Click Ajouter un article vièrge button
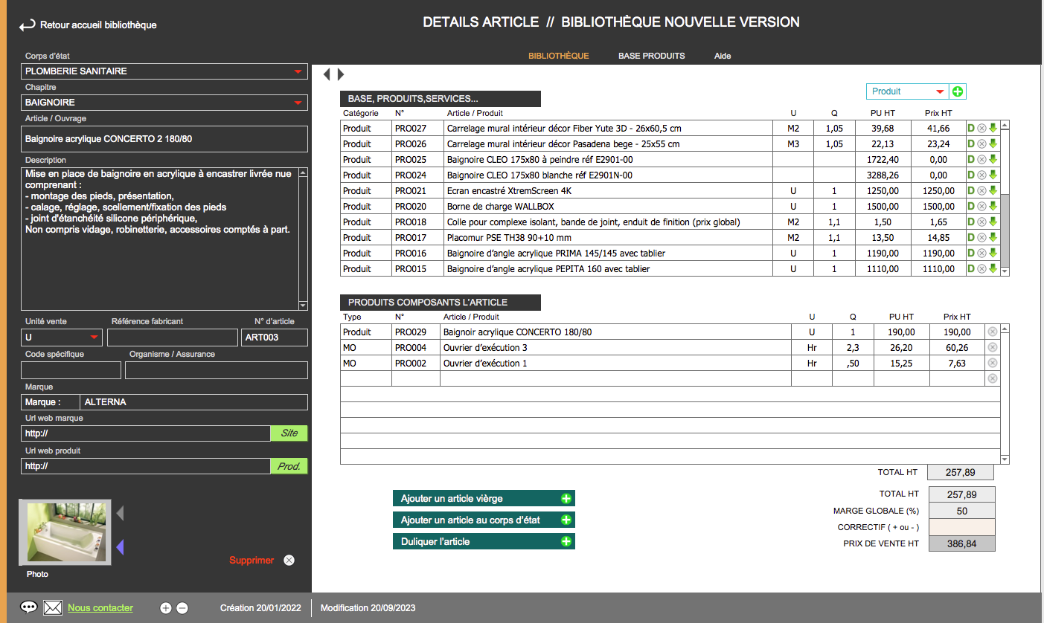Image resolution: width=1044 pixels, height=623 pixels. [484, 498]
